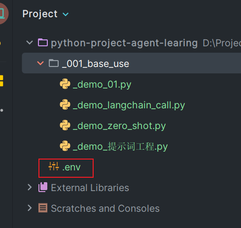
Task: Click the _001_base_use folder icon
Action: click(54, 63)
